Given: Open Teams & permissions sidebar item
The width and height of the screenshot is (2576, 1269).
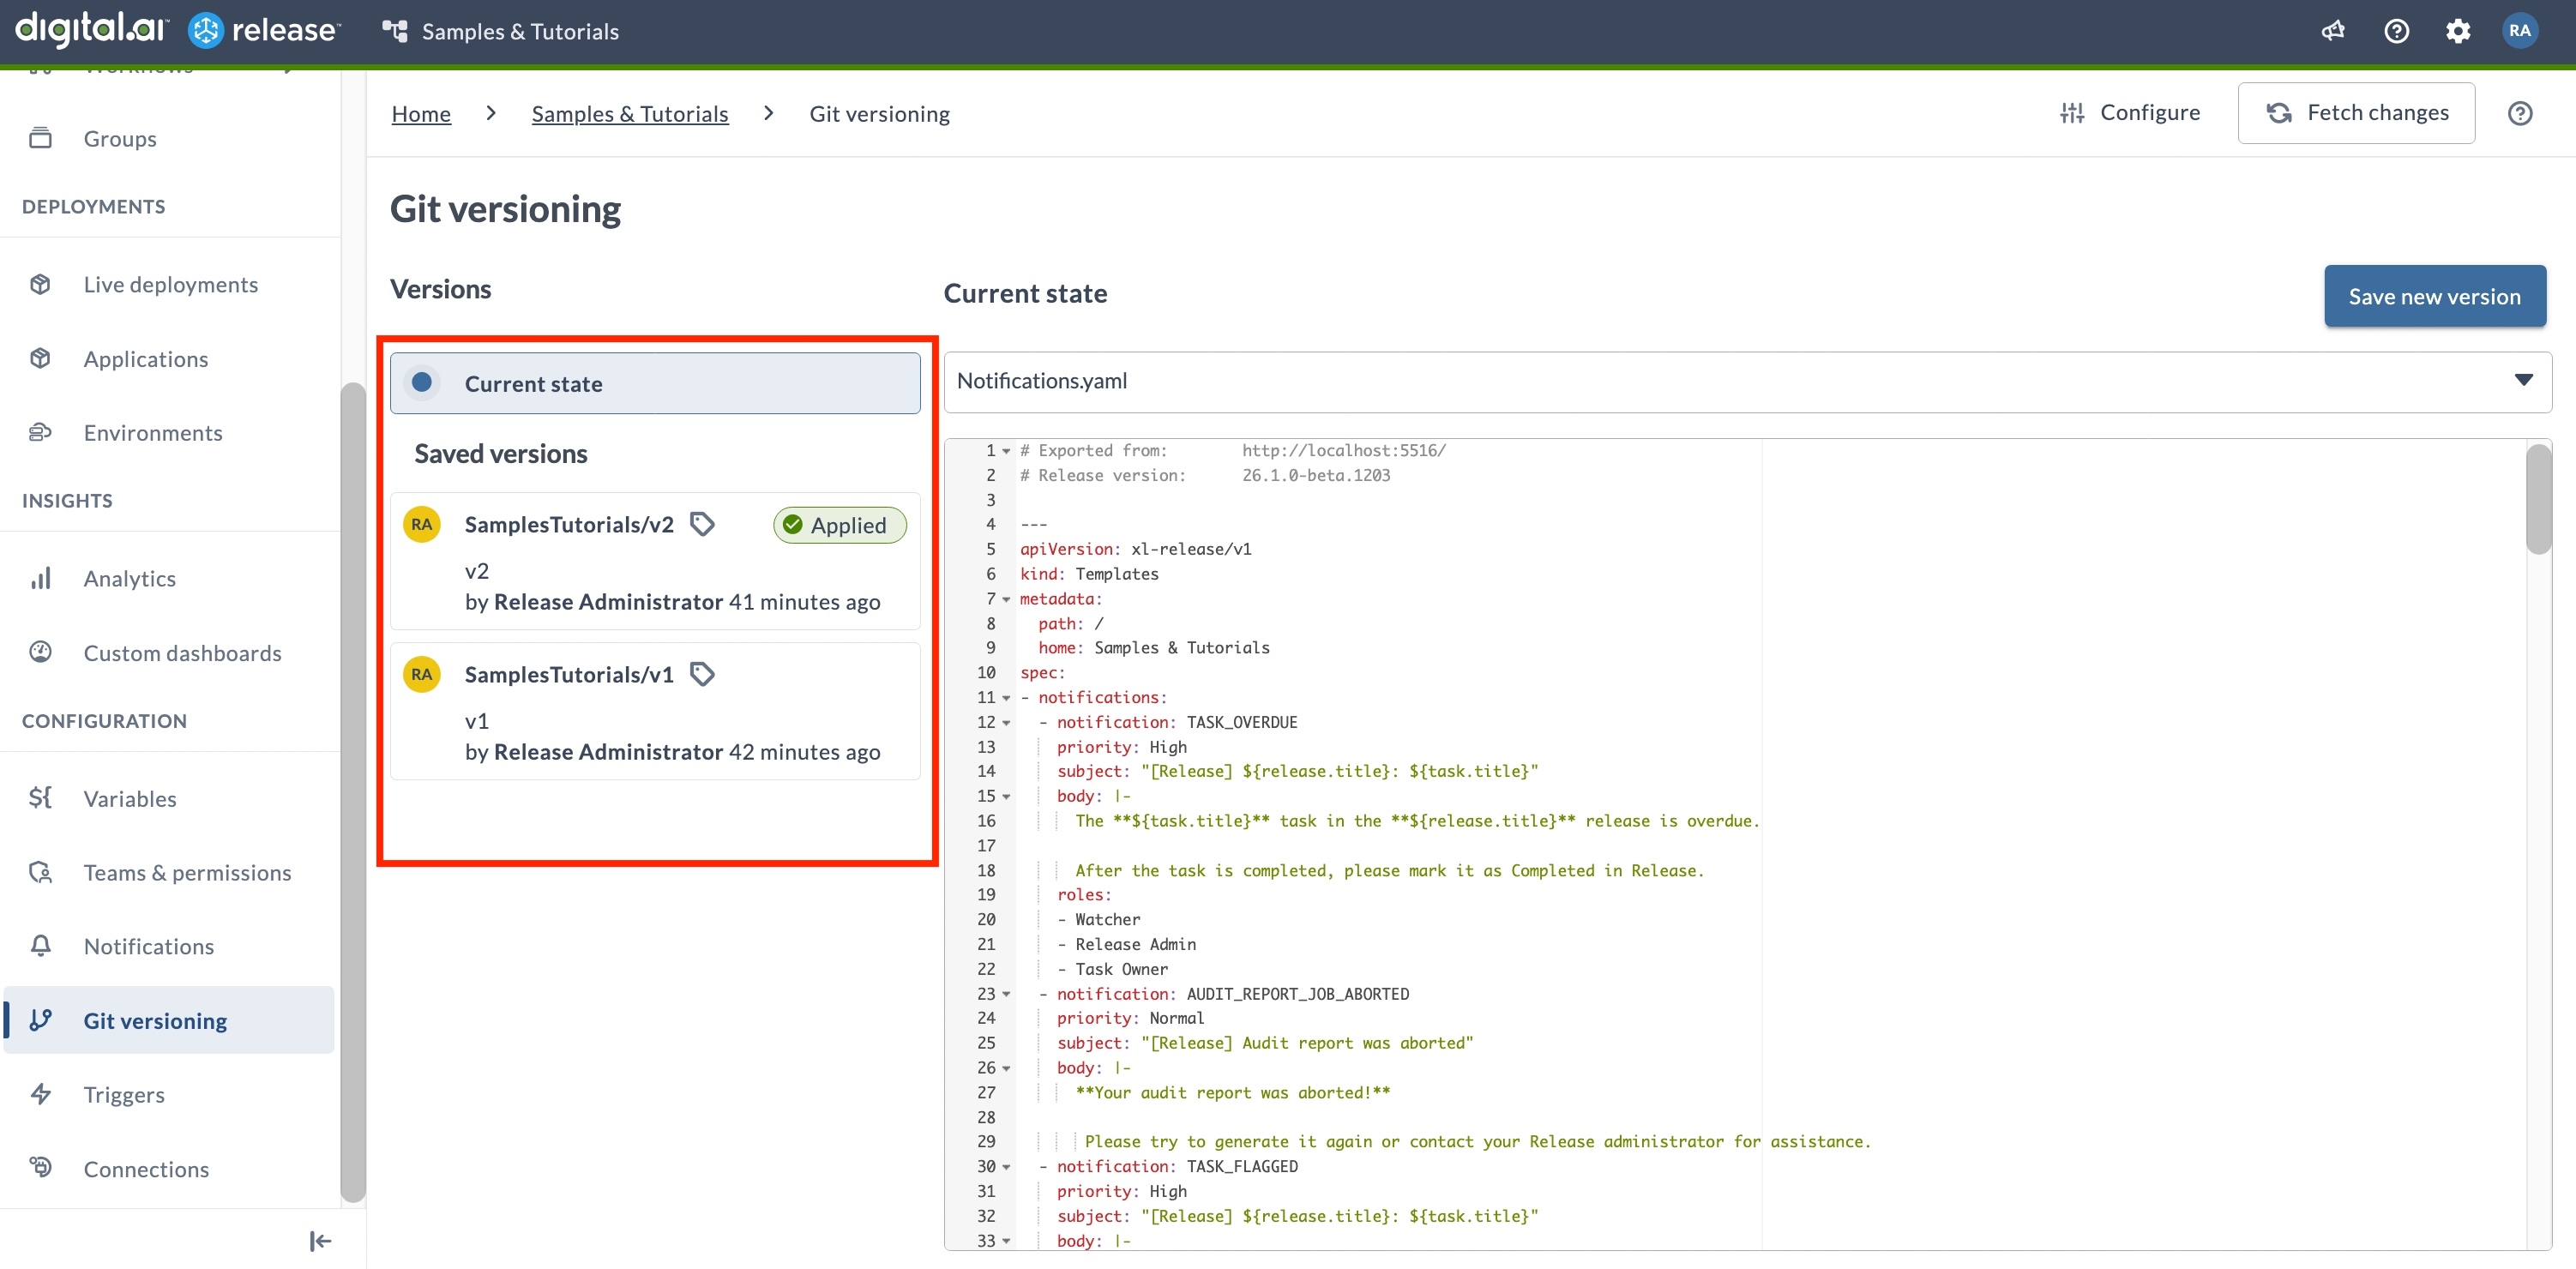Looking at the screenshot, I should (187, 872).
